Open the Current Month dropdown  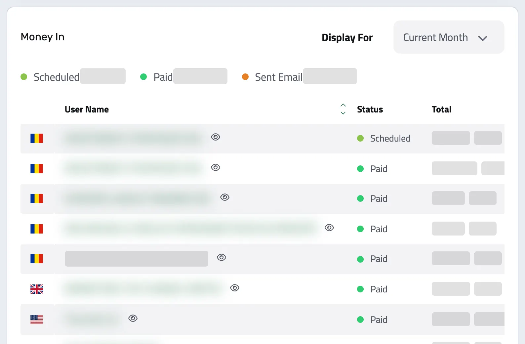[x=449, y=37]
